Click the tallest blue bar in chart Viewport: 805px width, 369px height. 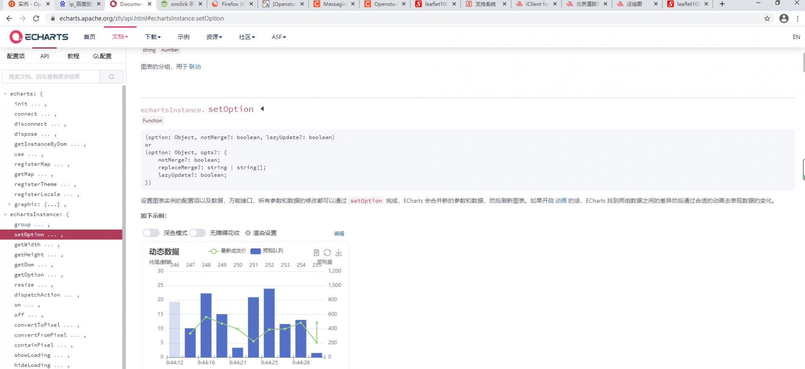click(x=269, y=323)
